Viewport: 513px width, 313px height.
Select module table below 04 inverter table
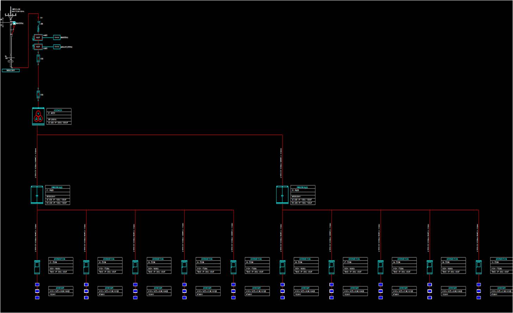[208, 291]
